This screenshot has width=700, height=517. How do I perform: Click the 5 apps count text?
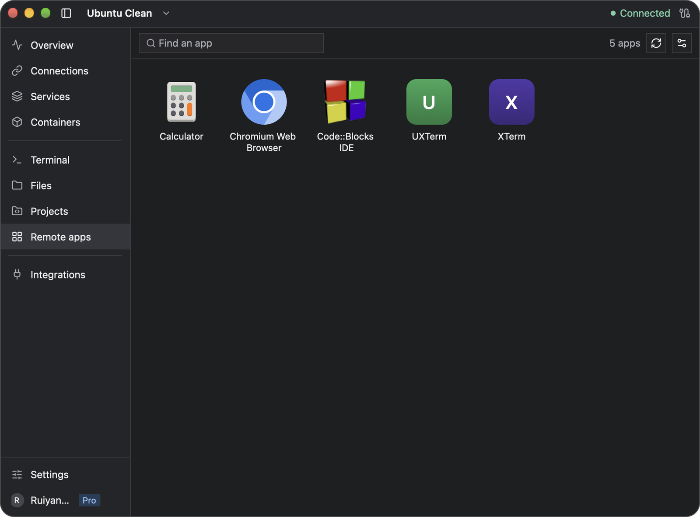coord(625,43)
